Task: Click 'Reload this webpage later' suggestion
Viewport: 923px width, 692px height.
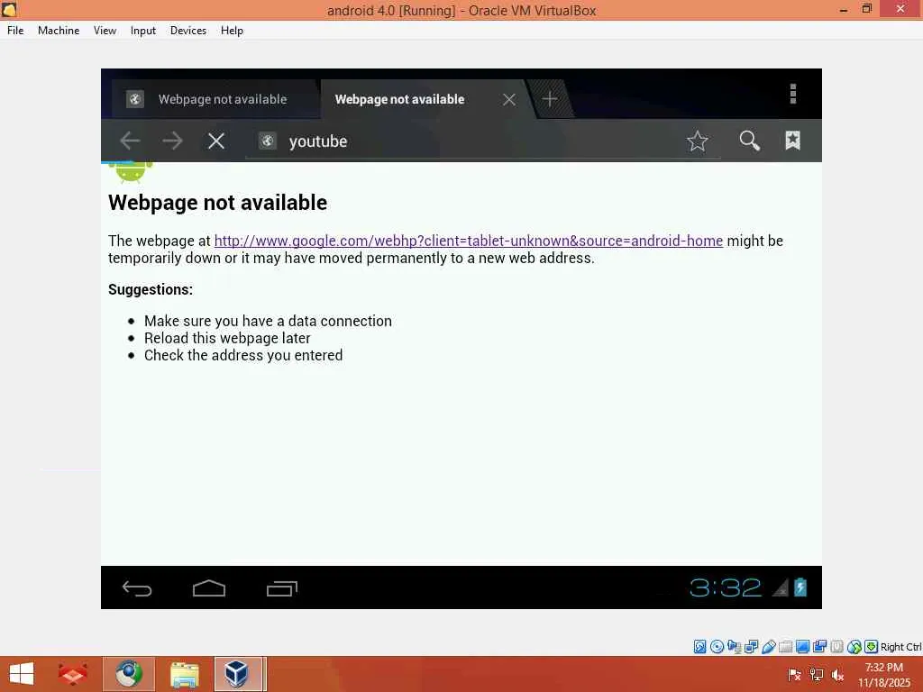Action: (x=227, y=338)
